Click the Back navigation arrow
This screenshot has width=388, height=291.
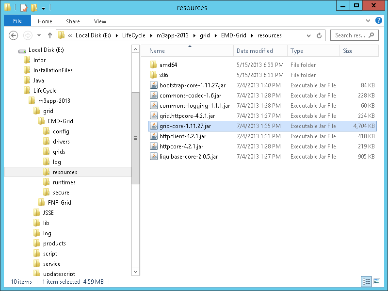pos(14,35)
